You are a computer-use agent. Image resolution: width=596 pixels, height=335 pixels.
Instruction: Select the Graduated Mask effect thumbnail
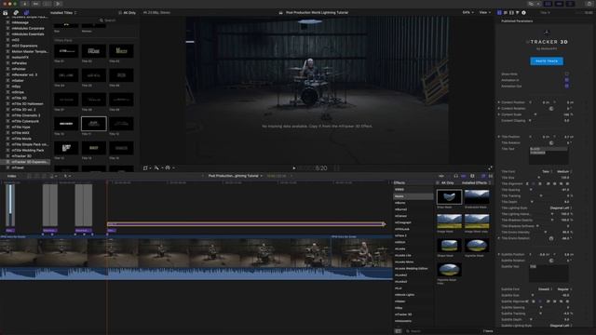pos(477,196)
